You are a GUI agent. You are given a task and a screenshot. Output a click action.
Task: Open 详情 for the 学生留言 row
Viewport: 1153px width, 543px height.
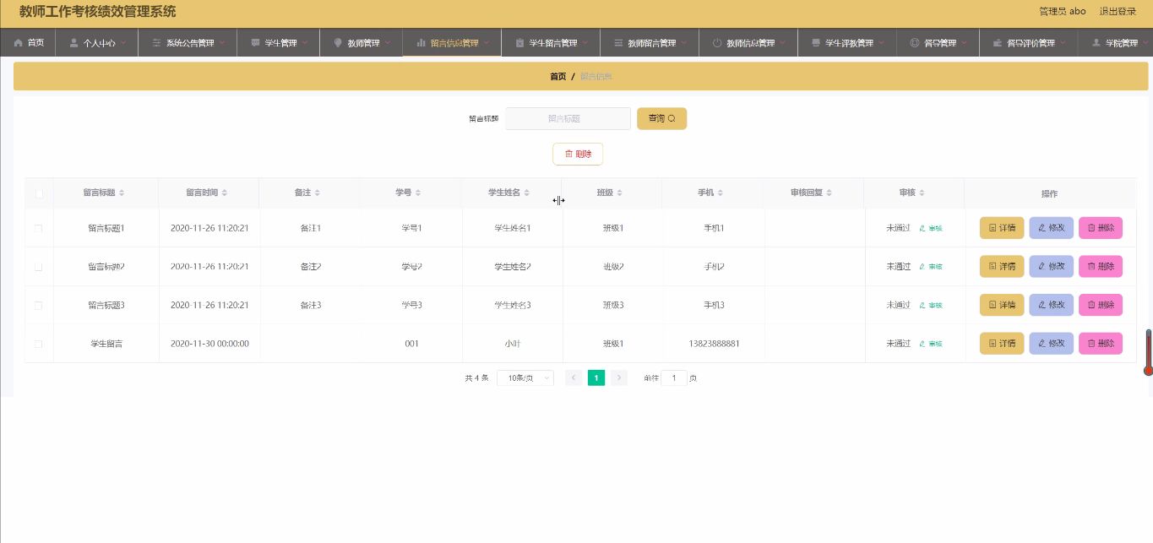coord(1002,344)
